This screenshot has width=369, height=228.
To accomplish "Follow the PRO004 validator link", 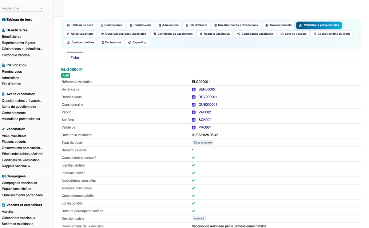I will pos(205,128).
